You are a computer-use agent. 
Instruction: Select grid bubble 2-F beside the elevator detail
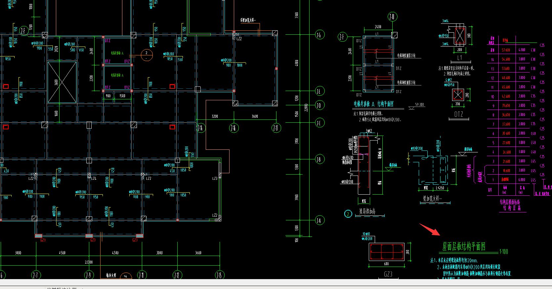342,37
